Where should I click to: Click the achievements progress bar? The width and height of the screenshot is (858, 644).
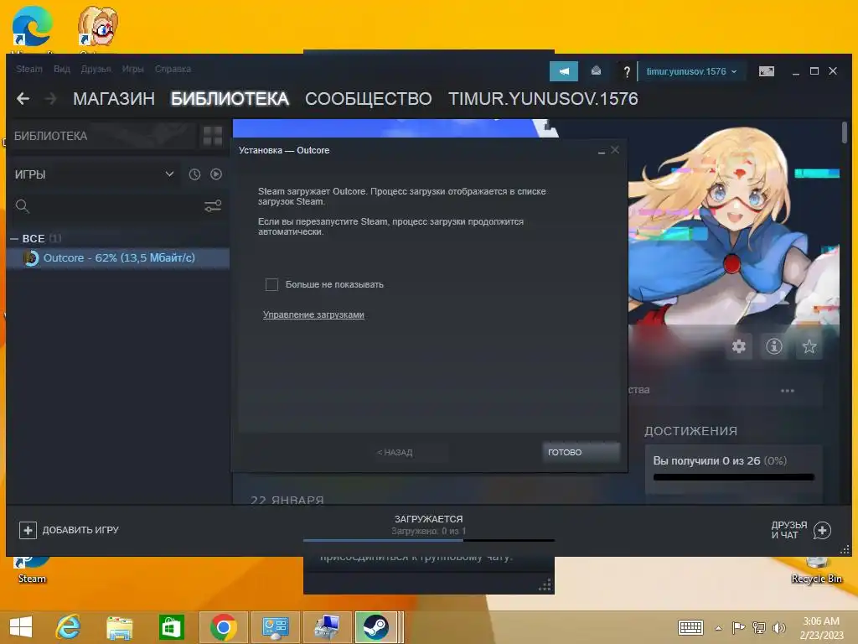pyautogui.click(x=733, y=477)
